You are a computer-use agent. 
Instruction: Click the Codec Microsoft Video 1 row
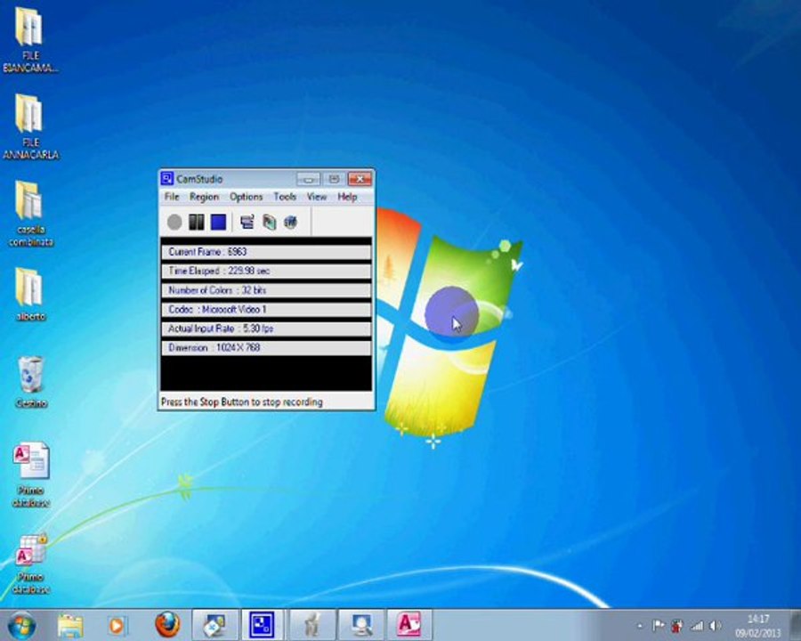(266, 309)
